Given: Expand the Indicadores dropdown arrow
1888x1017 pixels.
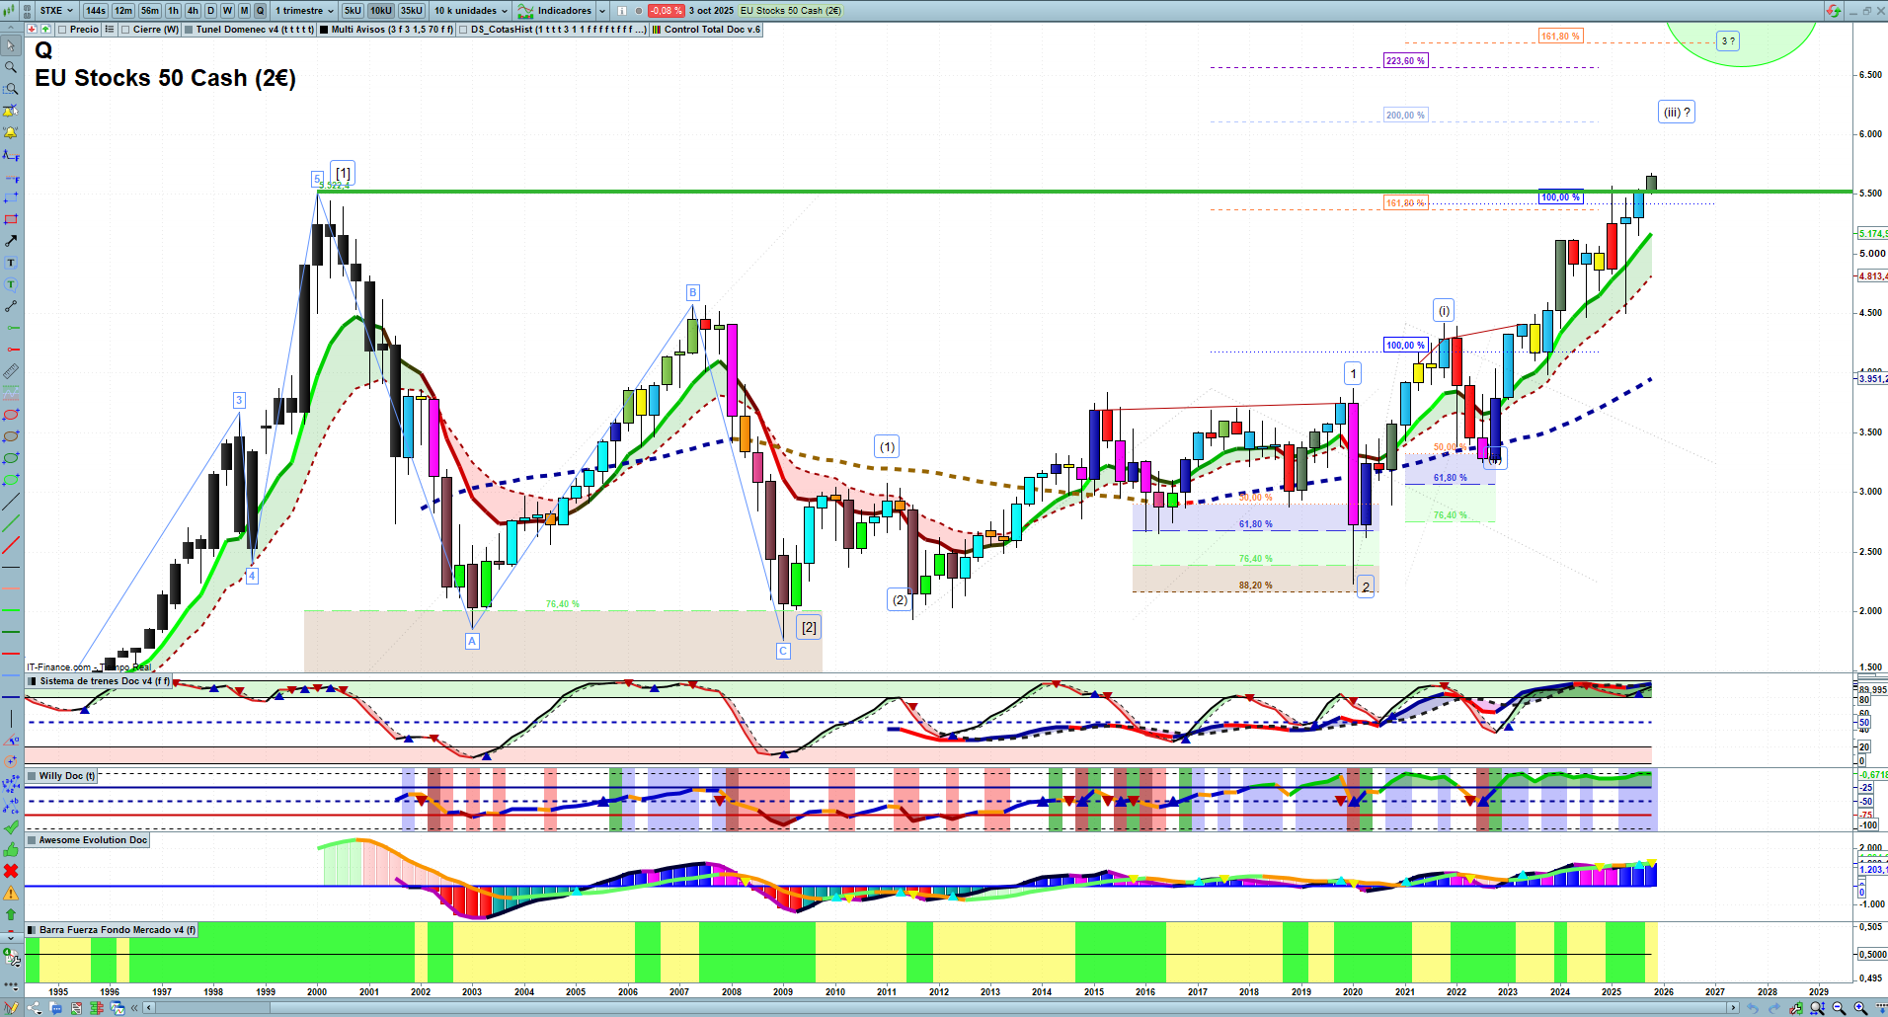Looking at the screenshot, I should [602, 11].
